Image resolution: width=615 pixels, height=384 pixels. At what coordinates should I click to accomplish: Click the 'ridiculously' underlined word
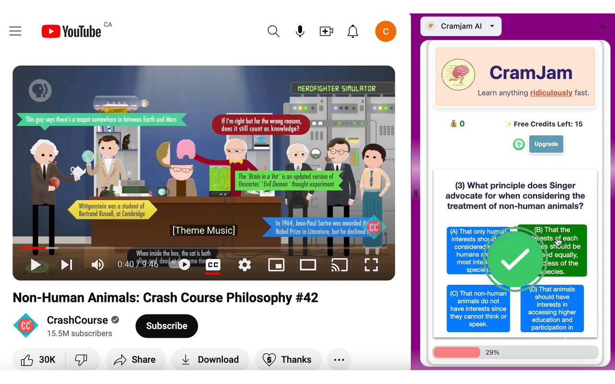(551, 93)
